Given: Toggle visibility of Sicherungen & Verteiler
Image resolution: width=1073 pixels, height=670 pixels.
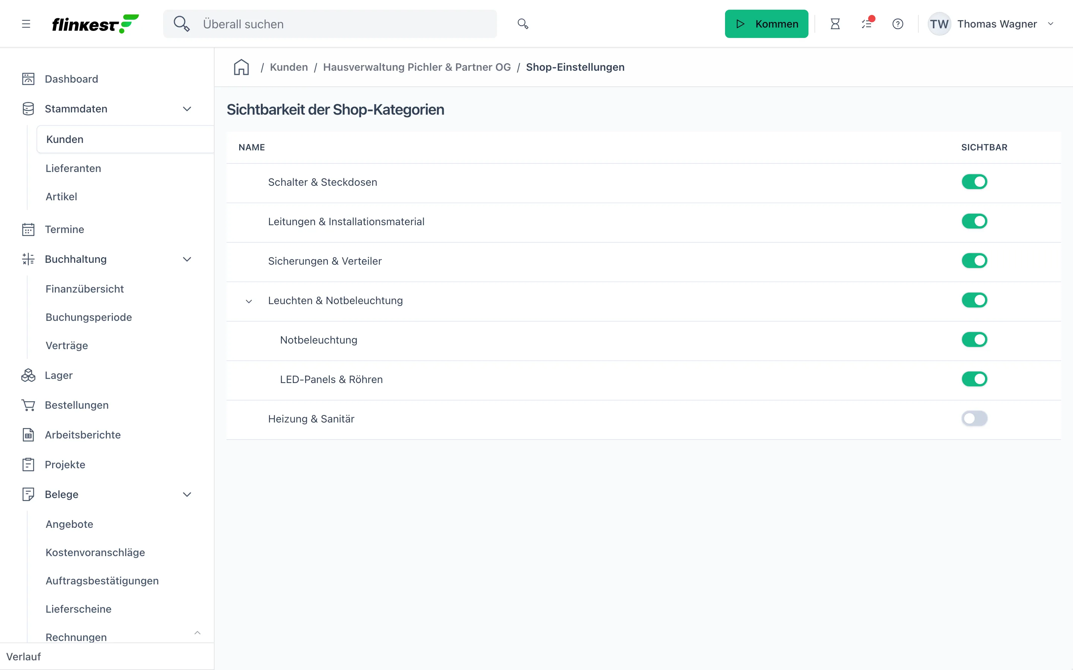Looking at the screenshot, I should (x=974, y=261).
